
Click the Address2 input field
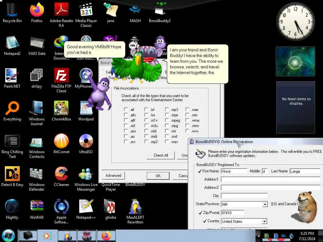[x=270, y=188]
